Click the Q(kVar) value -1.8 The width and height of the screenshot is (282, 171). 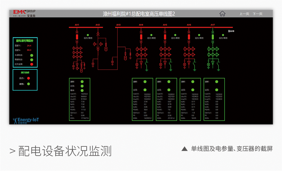(193, 113)
